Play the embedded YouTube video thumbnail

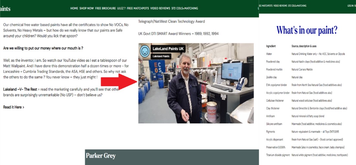coord(196,83)
